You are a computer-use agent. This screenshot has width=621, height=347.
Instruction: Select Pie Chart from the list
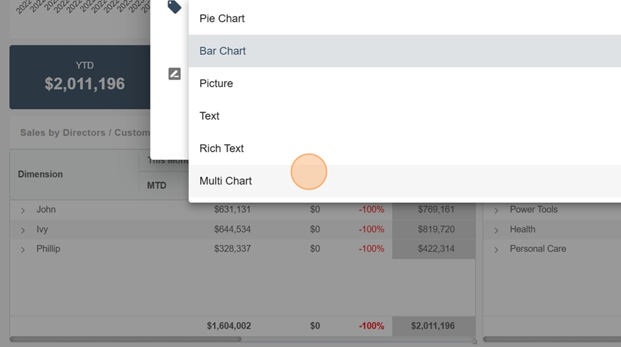click(222, 19)
